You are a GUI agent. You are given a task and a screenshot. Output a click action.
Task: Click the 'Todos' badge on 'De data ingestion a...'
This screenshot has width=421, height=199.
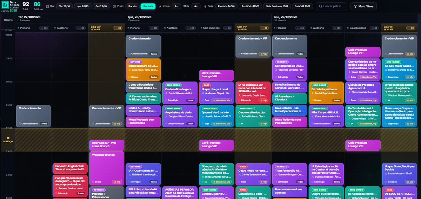[x=337, y=100]
